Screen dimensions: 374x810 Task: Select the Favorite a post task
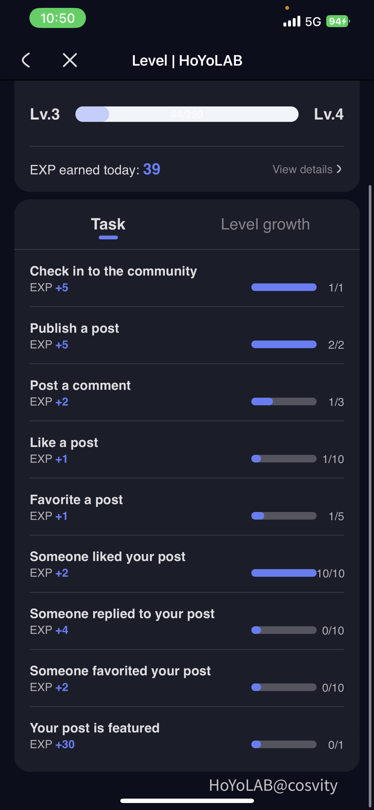[76, 500]
